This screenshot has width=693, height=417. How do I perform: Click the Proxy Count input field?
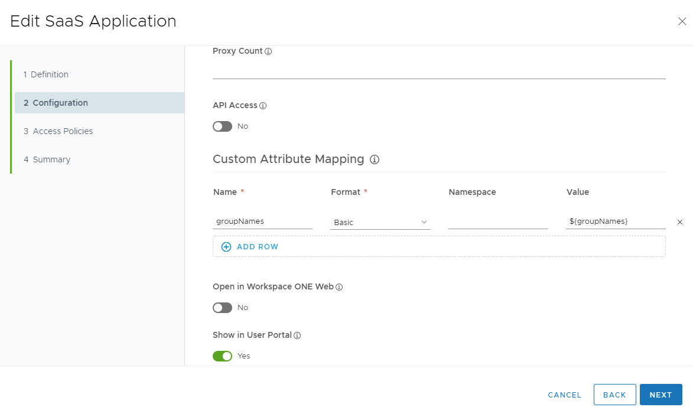tap(438, 70)
